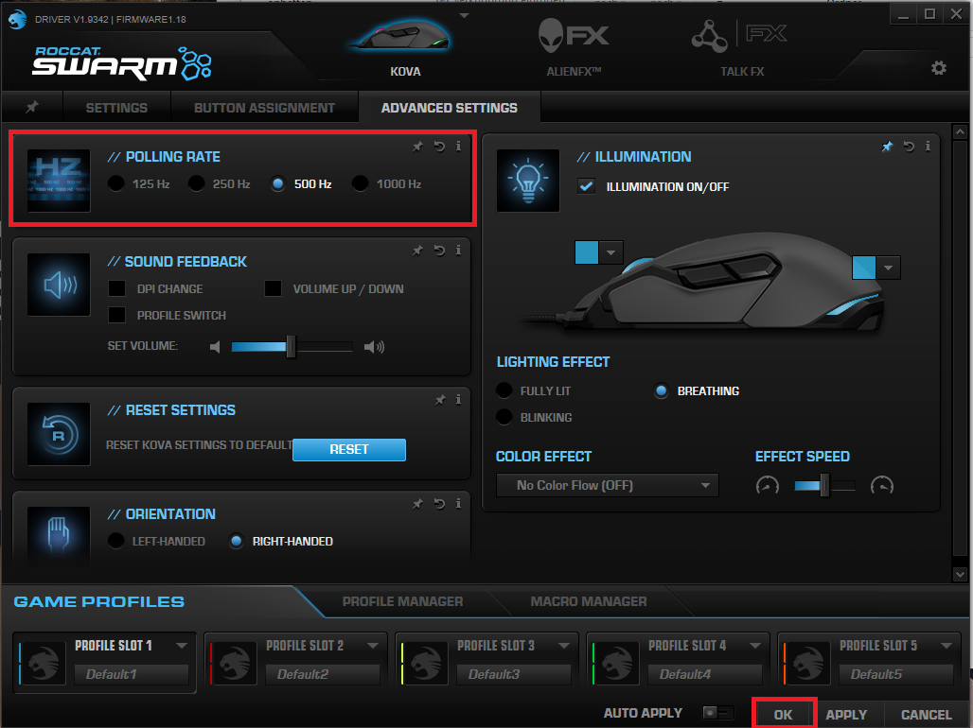This screenshot has height=728, width=973.
Task: Click the fast effect speed gauge icon
Action: [x=882, y=485]
